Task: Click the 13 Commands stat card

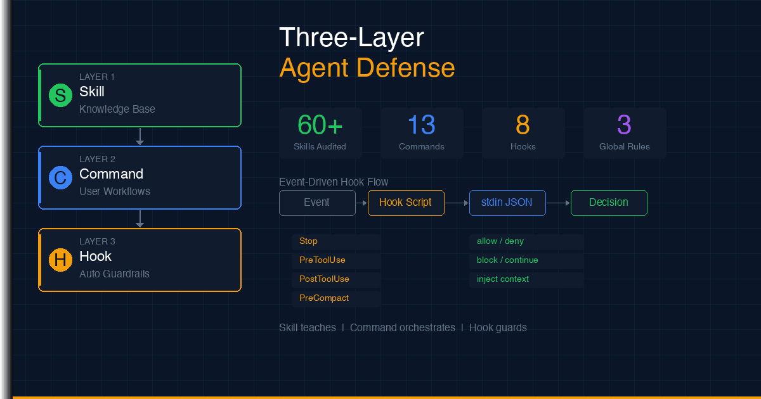Action: [x=422, y=133]
